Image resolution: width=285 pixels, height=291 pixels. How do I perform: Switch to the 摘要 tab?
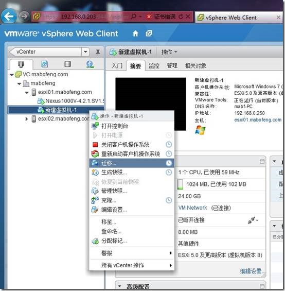[135, 66]
